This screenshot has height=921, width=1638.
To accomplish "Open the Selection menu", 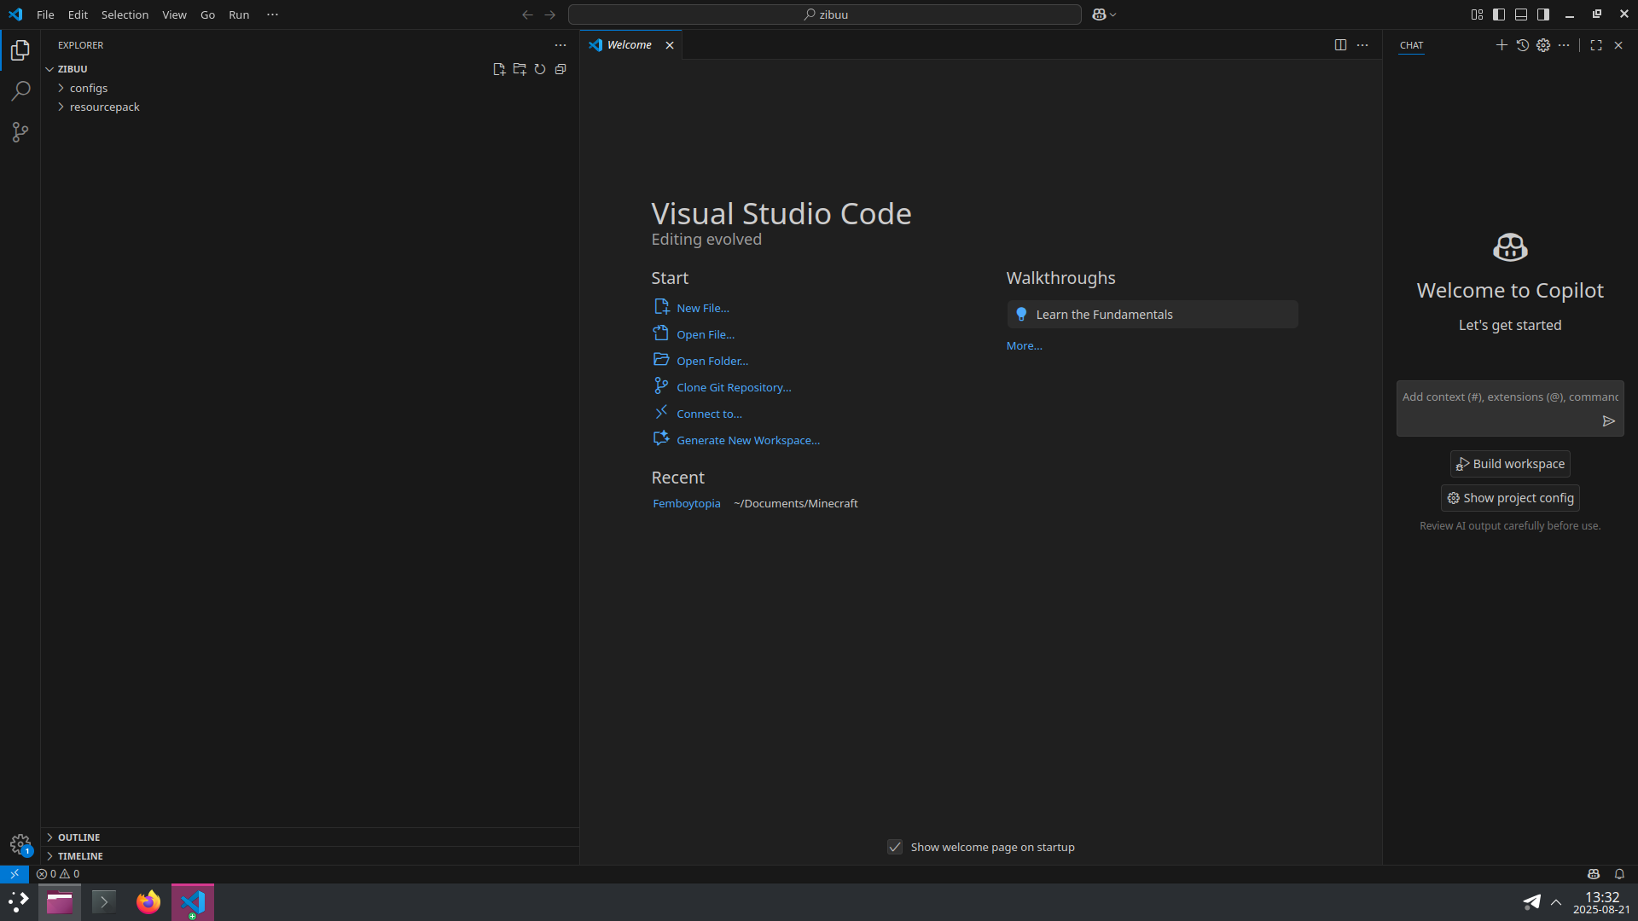I will point(125,14).
